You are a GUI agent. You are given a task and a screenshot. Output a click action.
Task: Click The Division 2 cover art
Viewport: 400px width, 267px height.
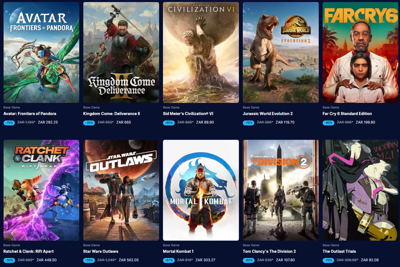tap(281, 190)
